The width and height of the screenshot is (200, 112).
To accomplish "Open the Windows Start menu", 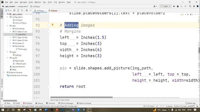I will click(2, 110).
